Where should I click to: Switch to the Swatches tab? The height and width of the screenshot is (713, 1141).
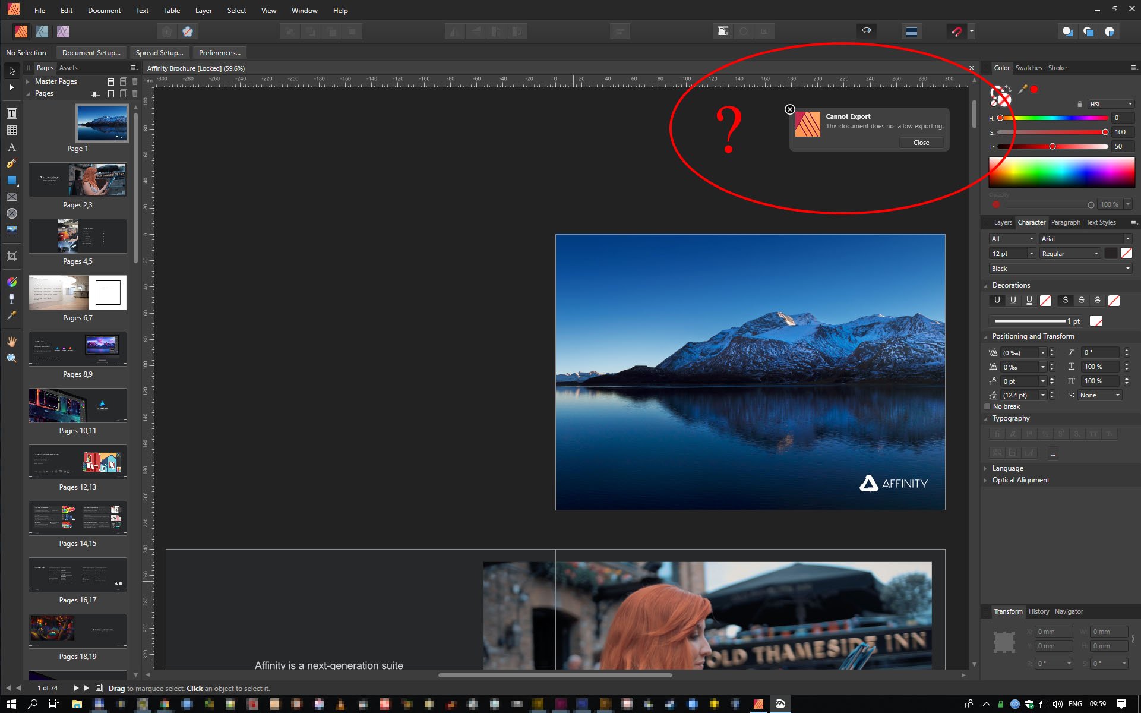pos(1029,68)
